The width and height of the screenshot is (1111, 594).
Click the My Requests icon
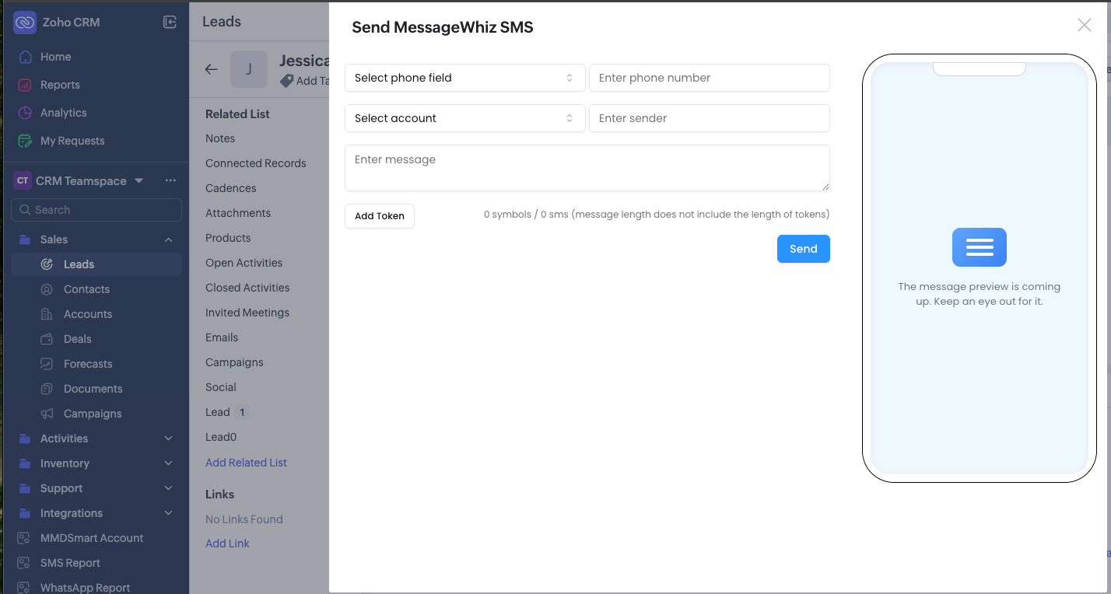(25, 141)
